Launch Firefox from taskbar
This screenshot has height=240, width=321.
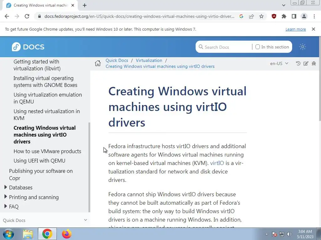pos(67,234)
